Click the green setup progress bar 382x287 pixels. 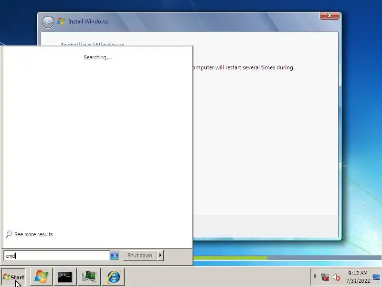coord(231,258)
